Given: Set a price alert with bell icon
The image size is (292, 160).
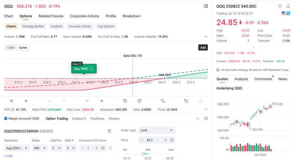Looking at the screenshot, I should [288, 6].
